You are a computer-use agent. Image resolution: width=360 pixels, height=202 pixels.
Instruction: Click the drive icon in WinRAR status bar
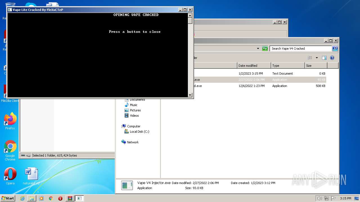click(x=23, y=155)
